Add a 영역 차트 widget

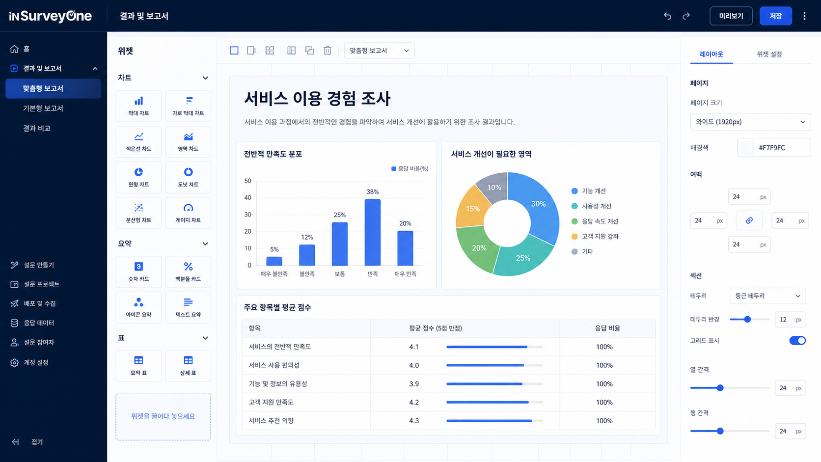pyautogui.click(x=188, y=142)
